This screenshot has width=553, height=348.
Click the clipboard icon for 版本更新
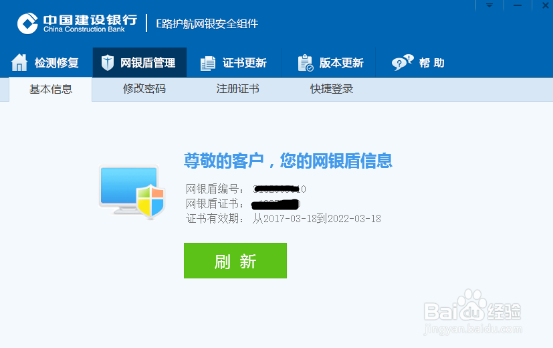tap(306, 63)
